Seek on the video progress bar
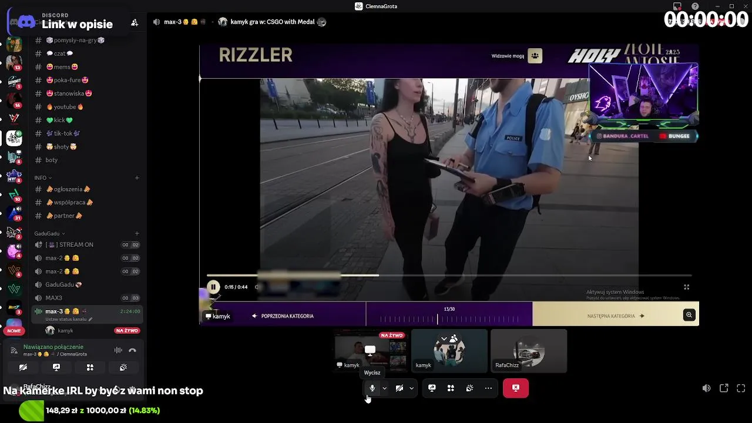The image size is (752, 423). [x=449, y=275]
